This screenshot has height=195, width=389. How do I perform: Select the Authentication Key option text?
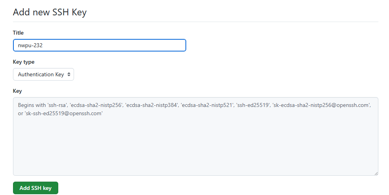pos(41,74)
